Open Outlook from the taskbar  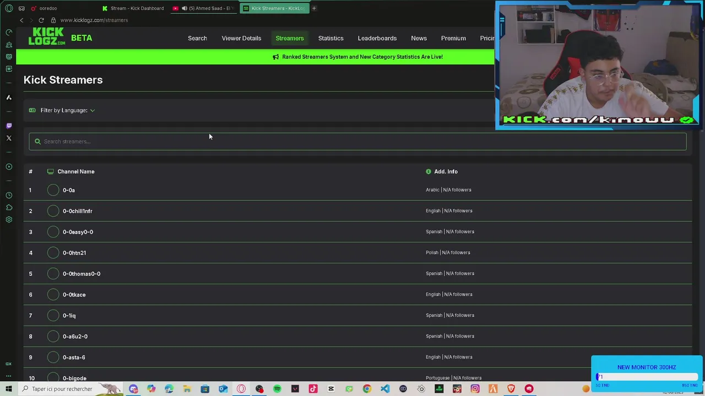223,389
